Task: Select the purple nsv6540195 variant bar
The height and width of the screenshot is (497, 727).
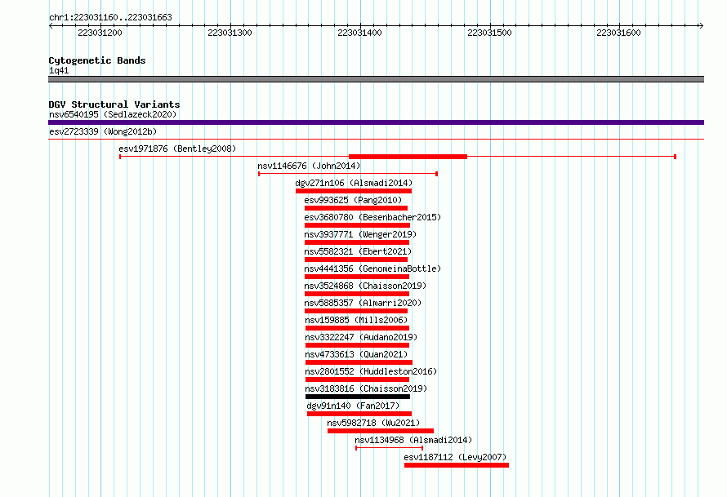Action: tap(376, 122)
